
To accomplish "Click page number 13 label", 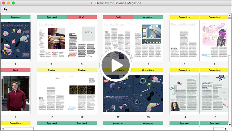I will pos(148,117).
